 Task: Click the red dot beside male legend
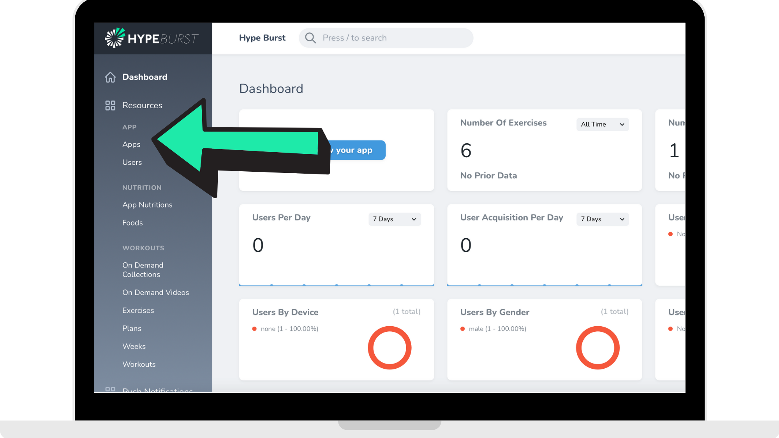pyautogui.click(x=462, y=329)
